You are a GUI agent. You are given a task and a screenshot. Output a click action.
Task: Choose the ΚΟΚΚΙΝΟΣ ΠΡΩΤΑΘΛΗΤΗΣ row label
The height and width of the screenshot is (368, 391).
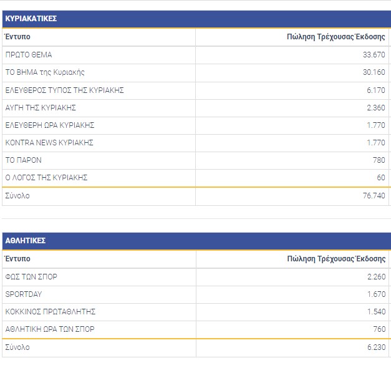50,312
